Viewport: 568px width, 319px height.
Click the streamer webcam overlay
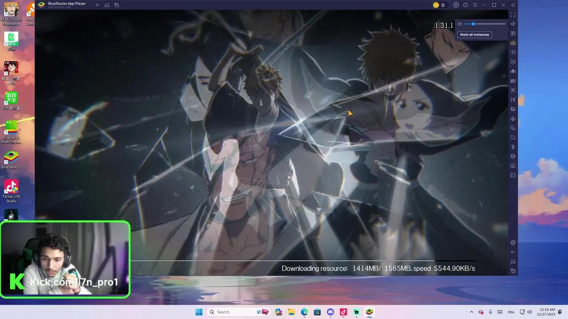(x=65, y=260)
